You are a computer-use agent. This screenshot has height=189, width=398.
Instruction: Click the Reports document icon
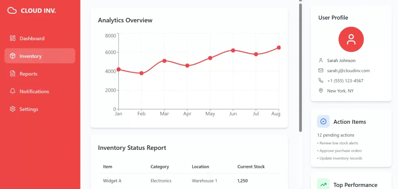[12, 74]
